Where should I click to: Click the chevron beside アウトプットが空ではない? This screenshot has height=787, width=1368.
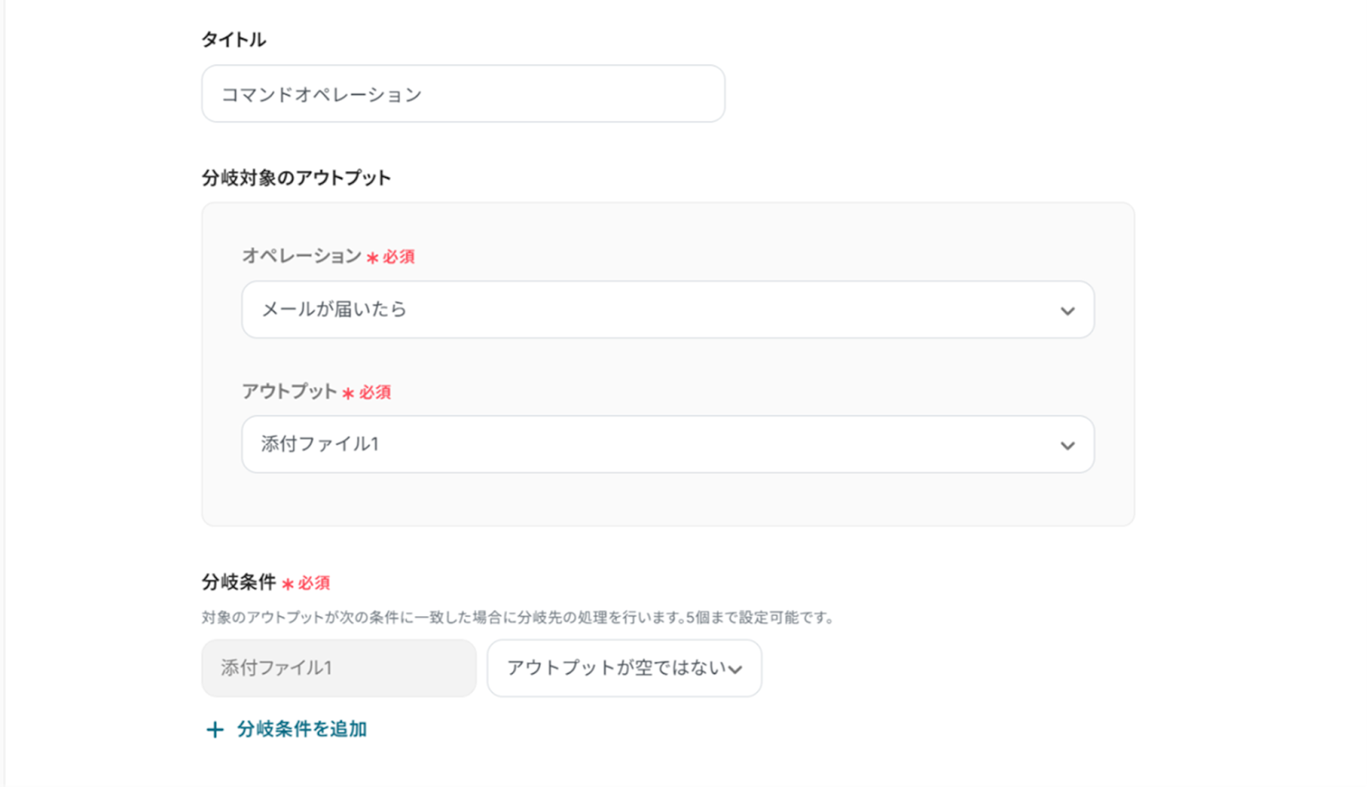735,669
